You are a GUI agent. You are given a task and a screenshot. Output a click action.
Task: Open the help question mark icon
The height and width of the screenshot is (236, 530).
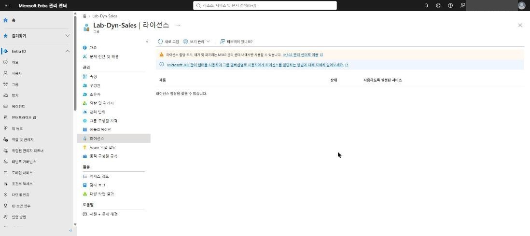click(x=450, y=6)
